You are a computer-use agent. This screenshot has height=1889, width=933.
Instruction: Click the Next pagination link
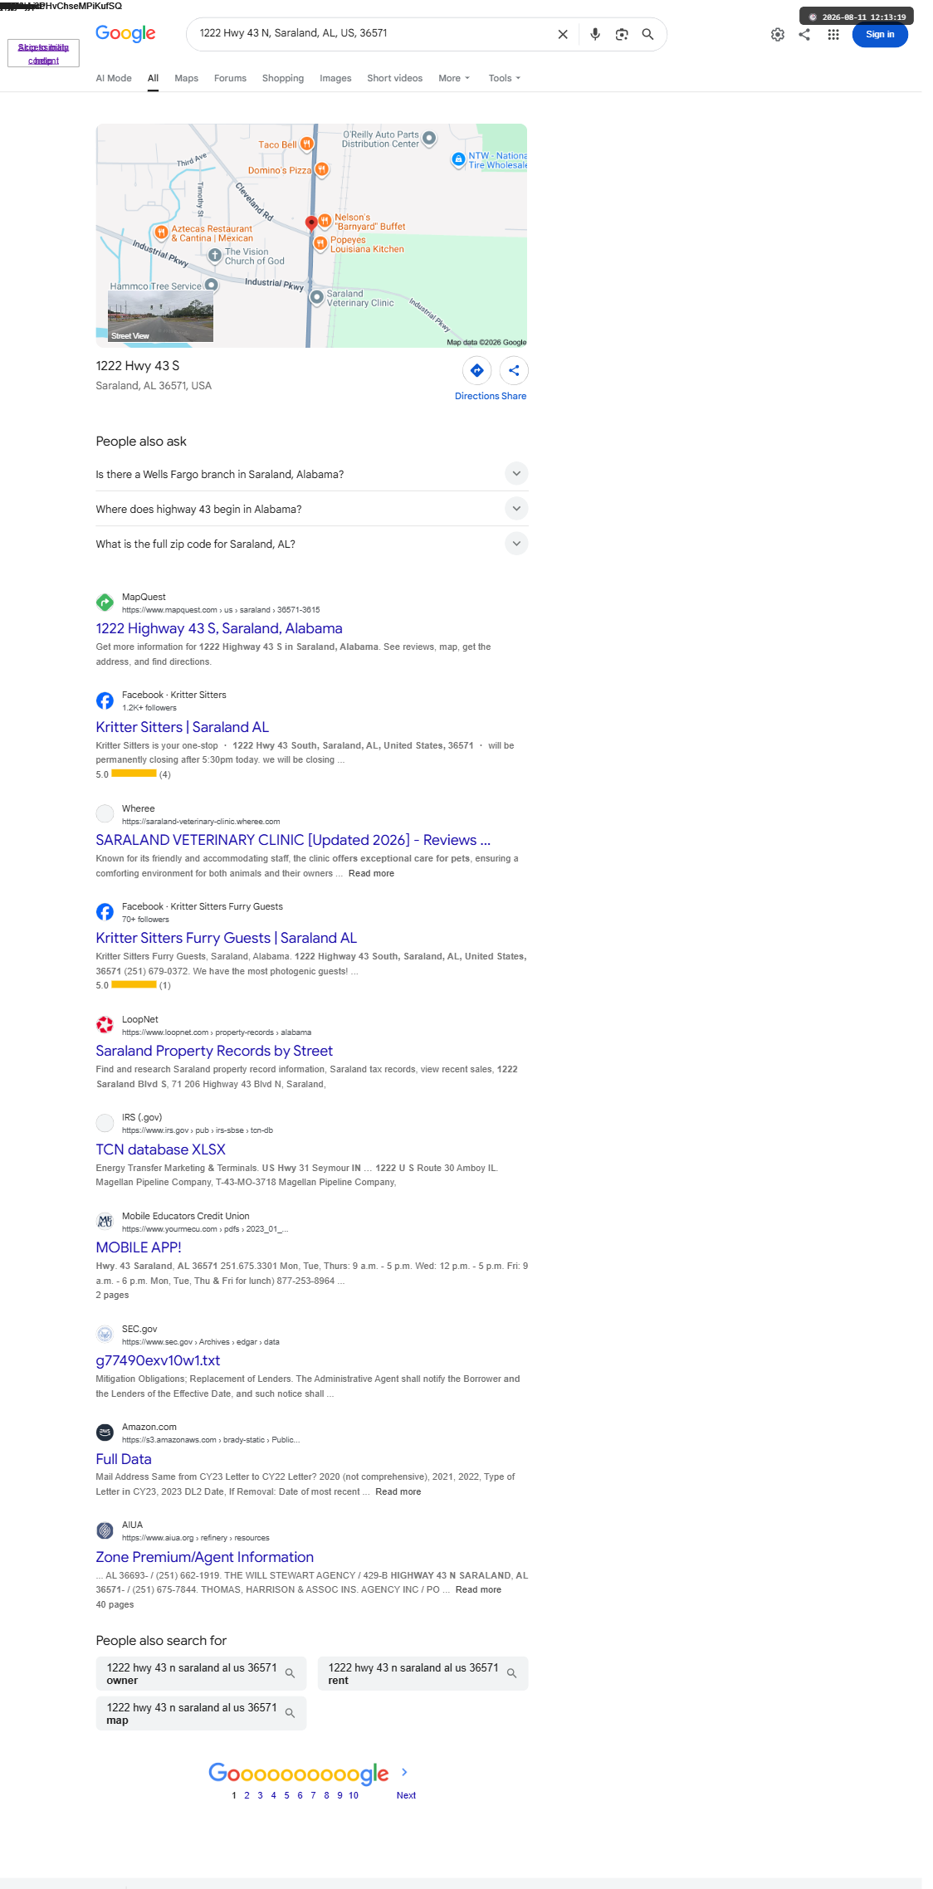click(x=406, y=1795)
